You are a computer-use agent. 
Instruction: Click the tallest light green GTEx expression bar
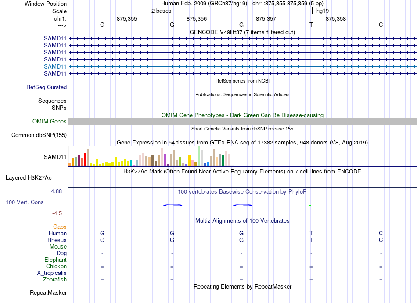(199, 155)
